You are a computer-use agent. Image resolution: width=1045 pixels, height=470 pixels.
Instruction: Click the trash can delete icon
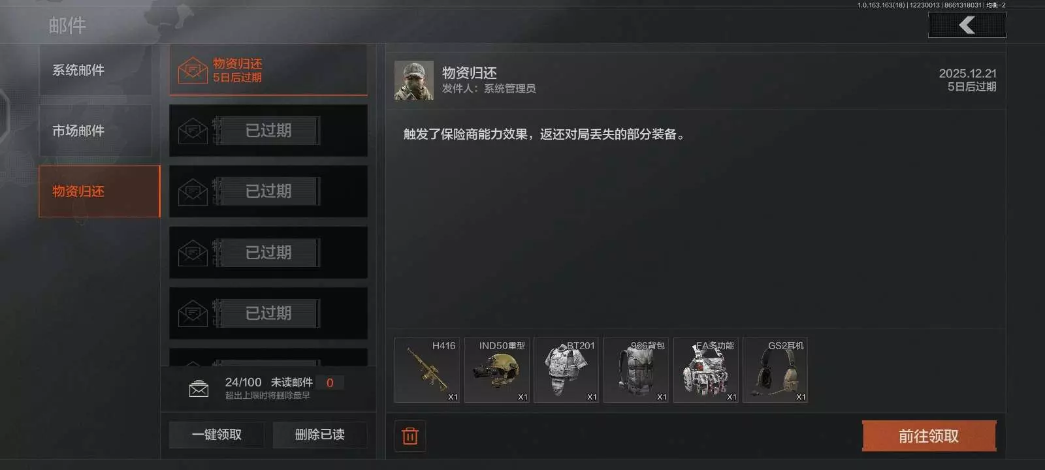click(x=410, y=436)
